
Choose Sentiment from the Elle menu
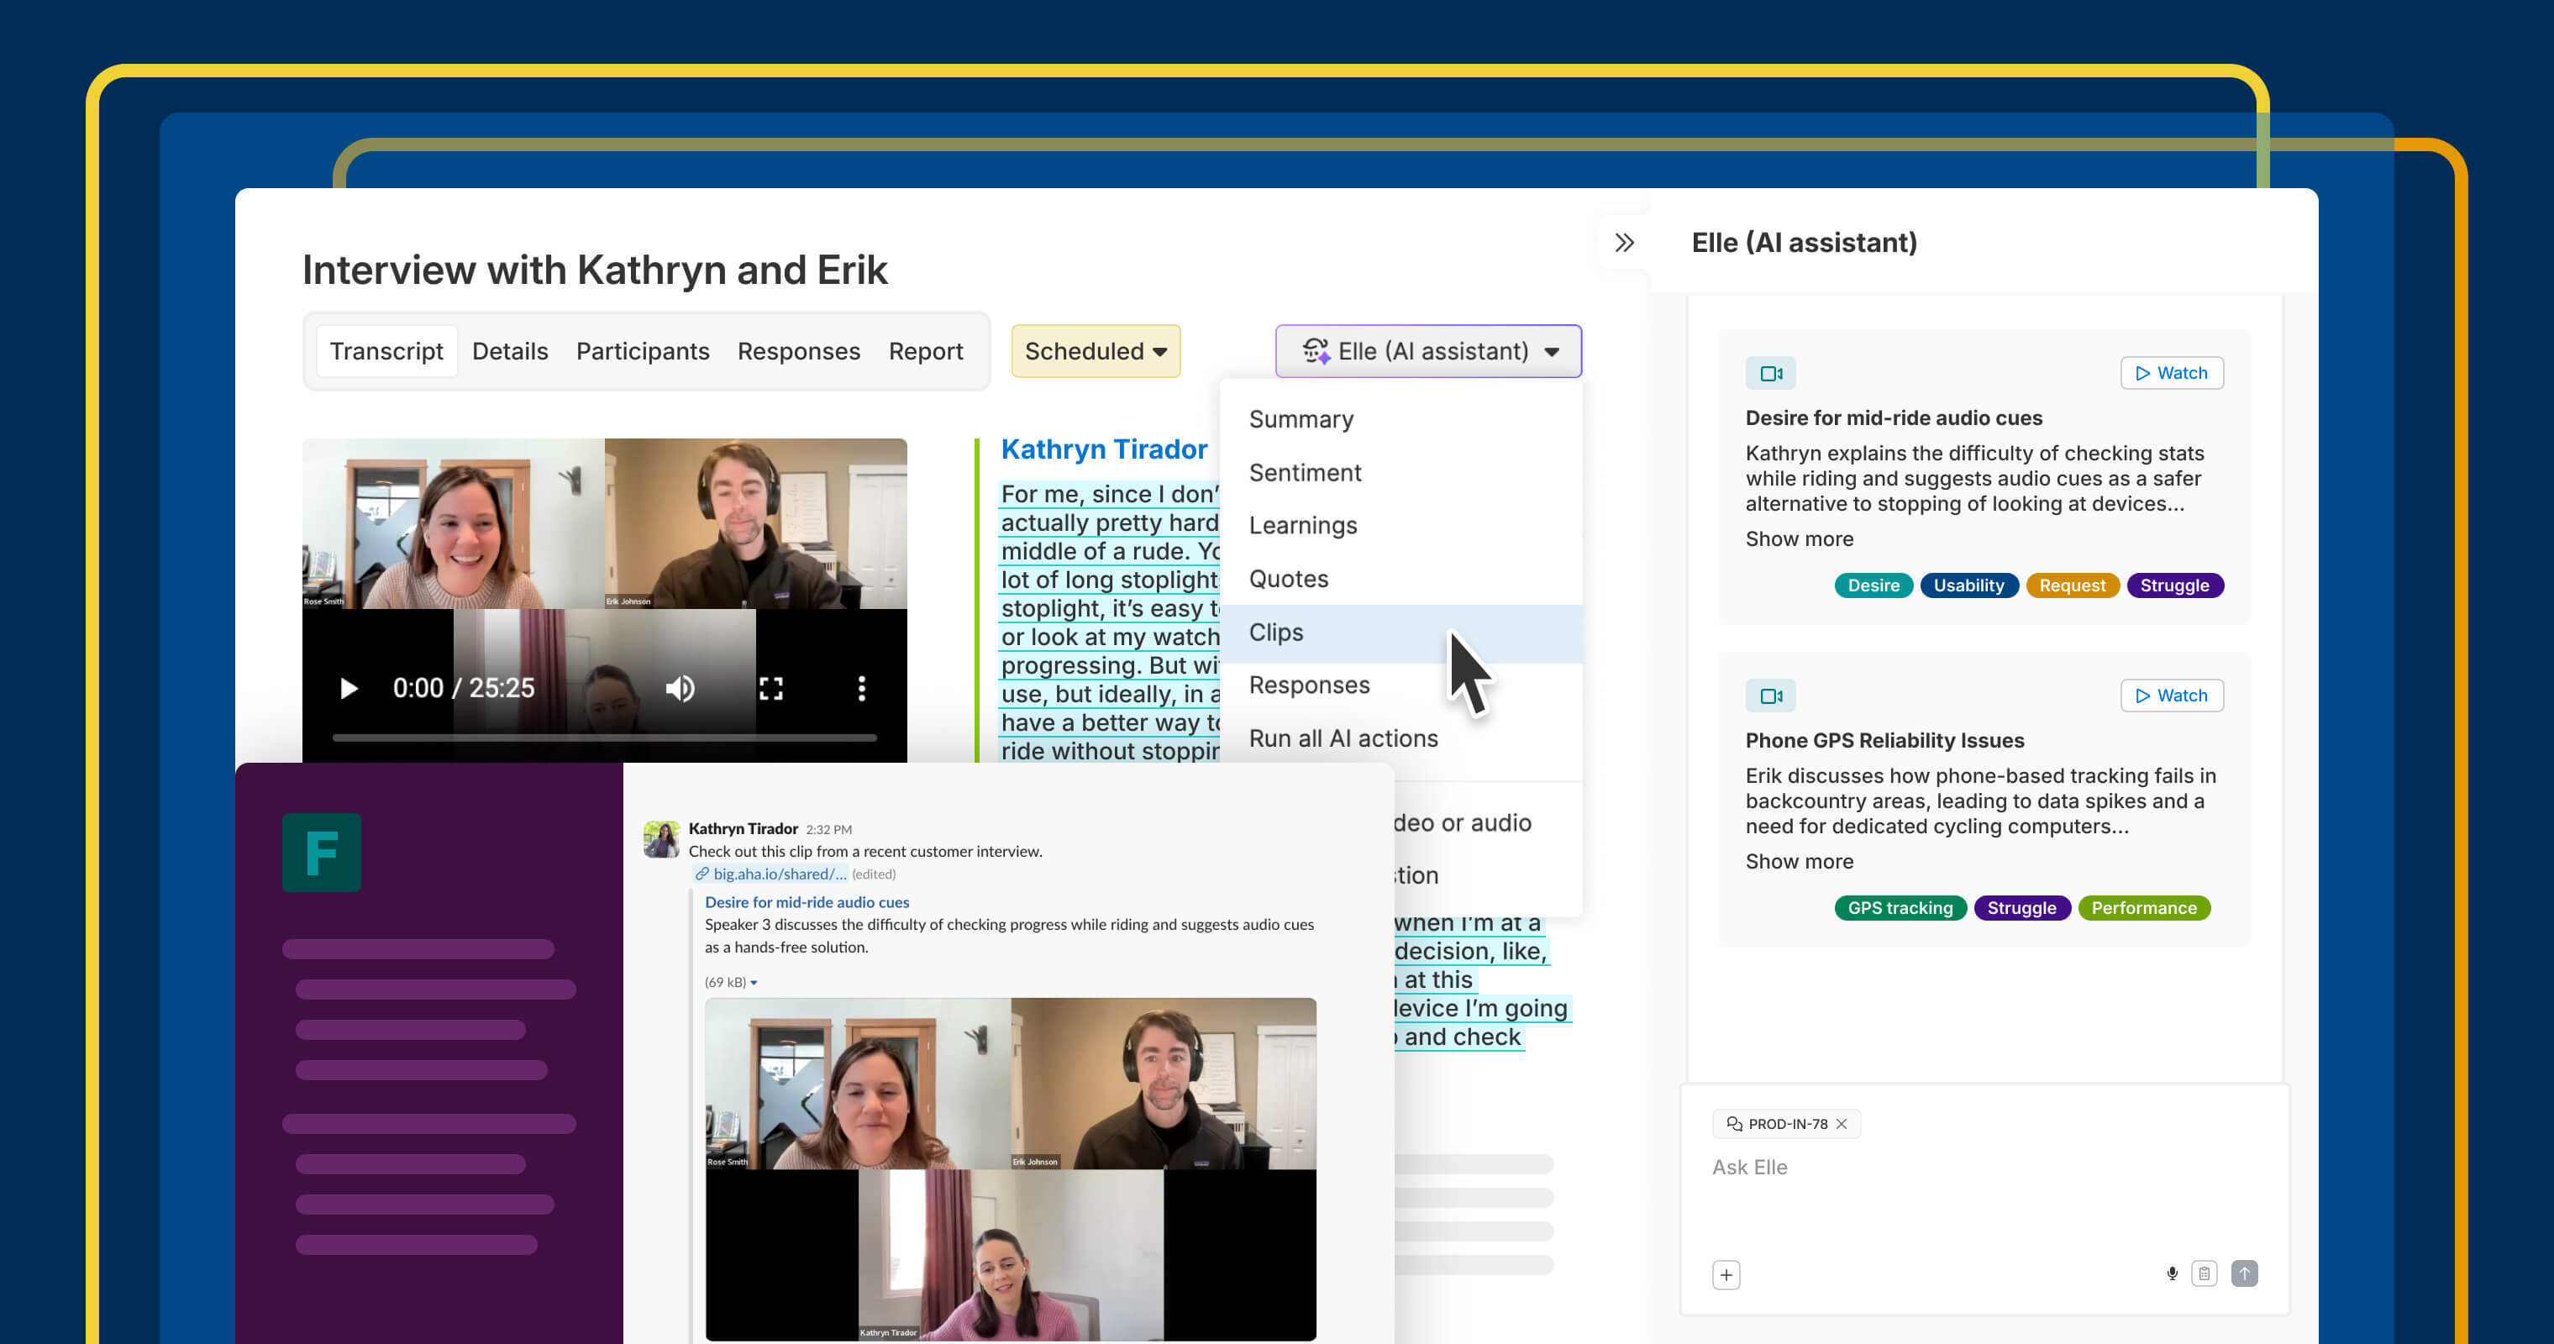tap(1401, 473)
